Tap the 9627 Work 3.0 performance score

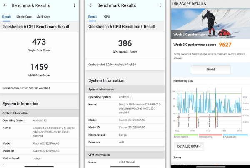point(225,45)
